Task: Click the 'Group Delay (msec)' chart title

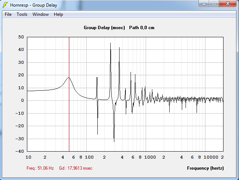Action: pos(104,28)
